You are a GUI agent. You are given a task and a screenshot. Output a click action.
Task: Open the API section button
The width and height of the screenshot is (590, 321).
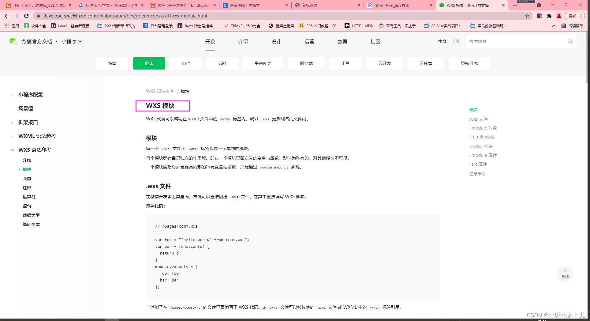(222, 63)
